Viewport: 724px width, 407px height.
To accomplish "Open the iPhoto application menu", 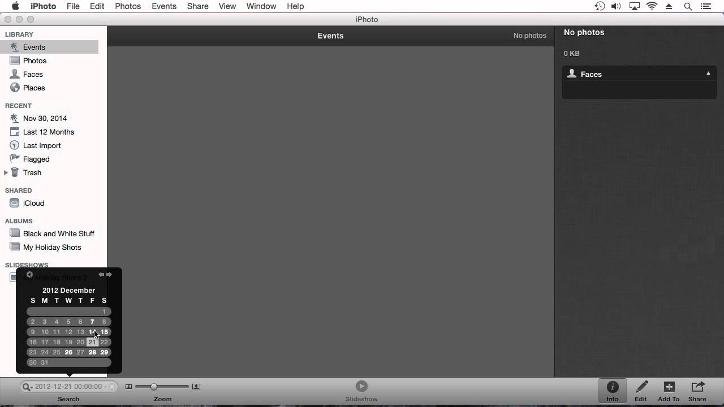I will 44,6.
